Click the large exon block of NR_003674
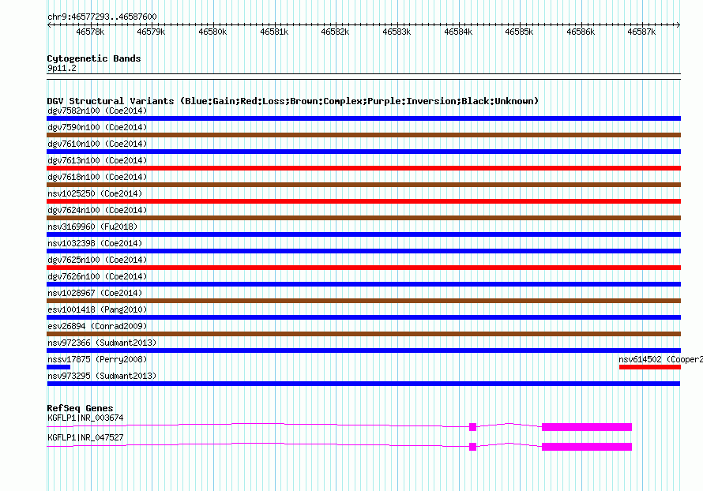The height and width of the screenshot is (491, 703). [x=586, y=427]
